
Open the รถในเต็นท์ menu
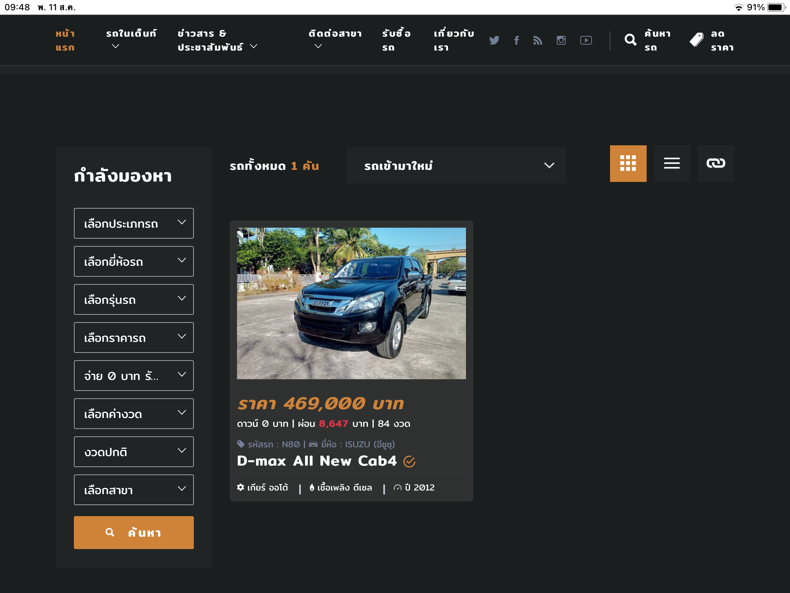pyautogui.click(x=131, y=40)
